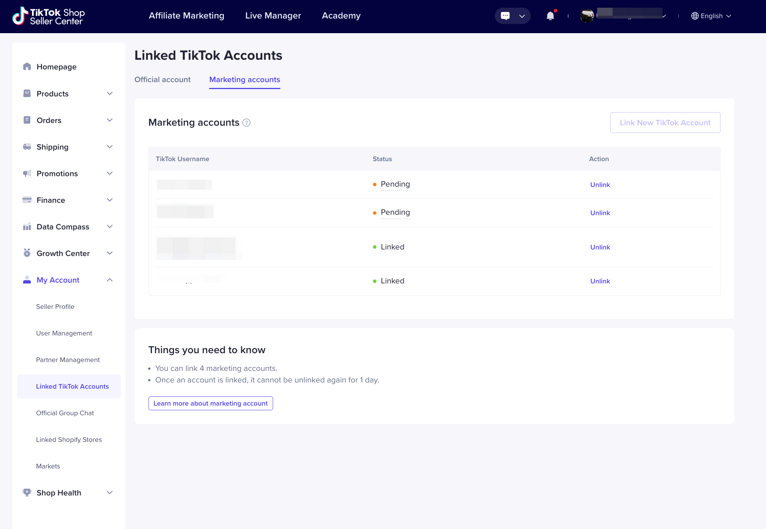Click the TikTok Shop Seller Center logo

tap(49, 16)
